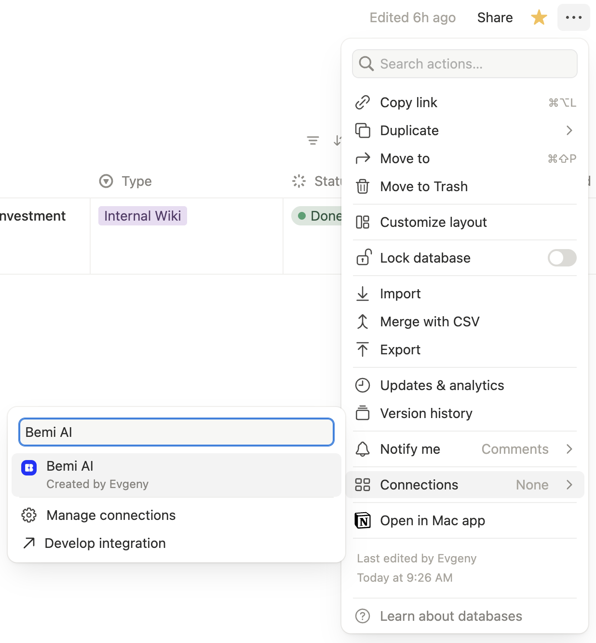Image resolution: width=596 pixels, height=643 pixels.
Task: Click the filter icon above the table
Action: coord(313,140)
